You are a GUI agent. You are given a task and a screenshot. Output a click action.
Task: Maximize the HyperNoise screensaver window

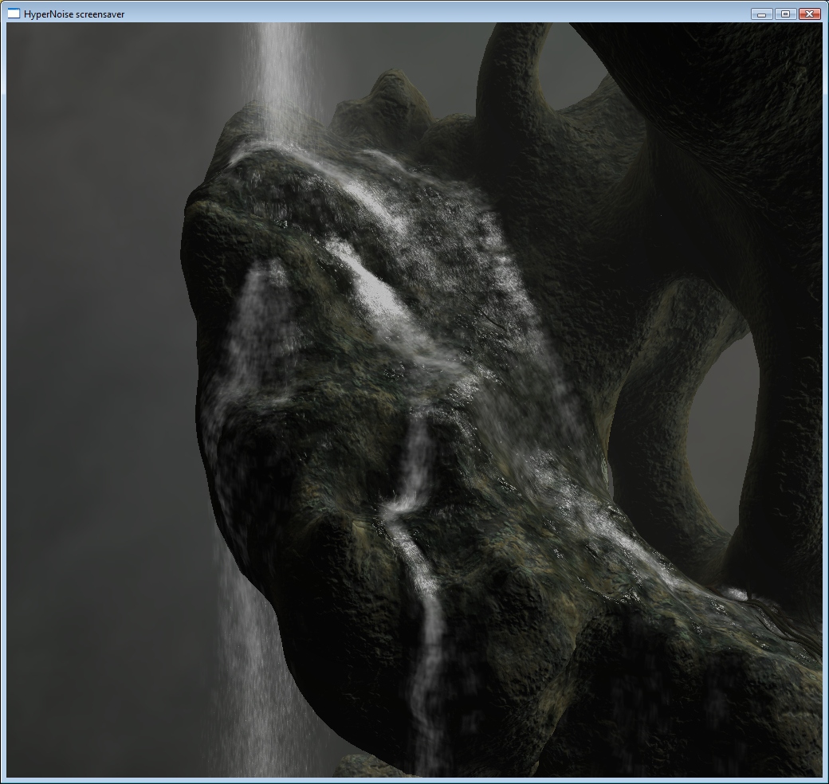click(x=785, y=14)
